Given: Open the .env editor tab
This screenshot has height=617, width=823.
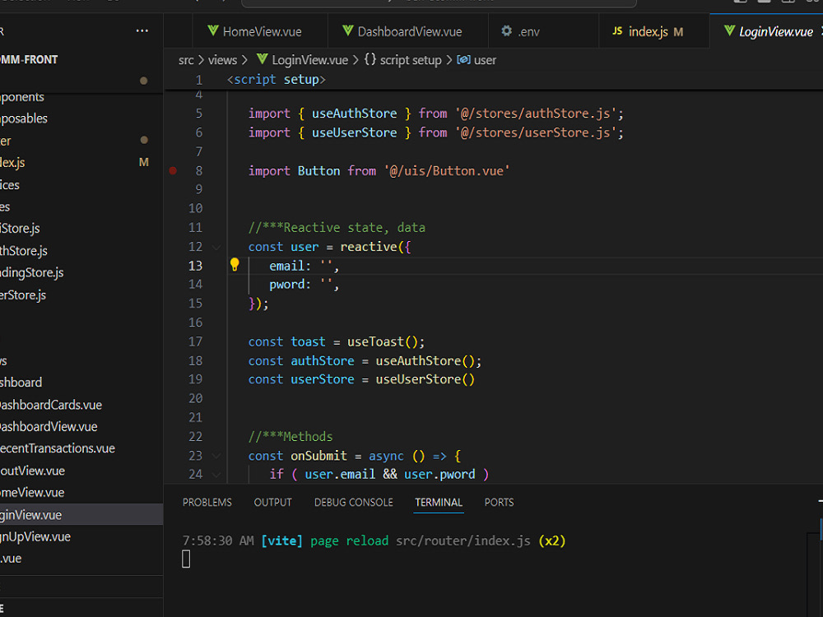Looking at the screenshot, I should pyautogui.click(x=543, y=31).
